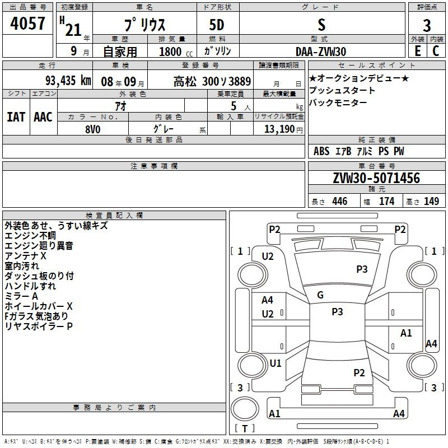Viewport: 448px width, 448px height.
Task: Click the sales point プッシュスタート
Action: (x=342, y=90)
